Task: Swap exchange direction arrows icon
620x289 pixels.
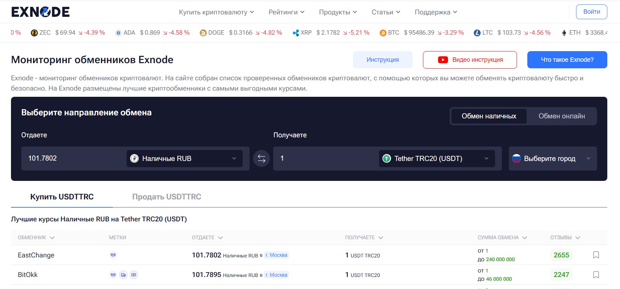Action: [261, 159]
